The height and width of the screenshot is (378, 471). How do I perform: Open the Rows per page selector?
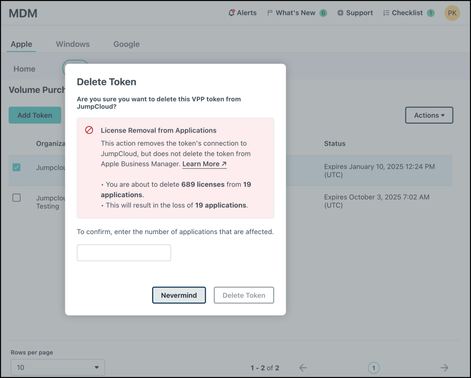[57, 367]
